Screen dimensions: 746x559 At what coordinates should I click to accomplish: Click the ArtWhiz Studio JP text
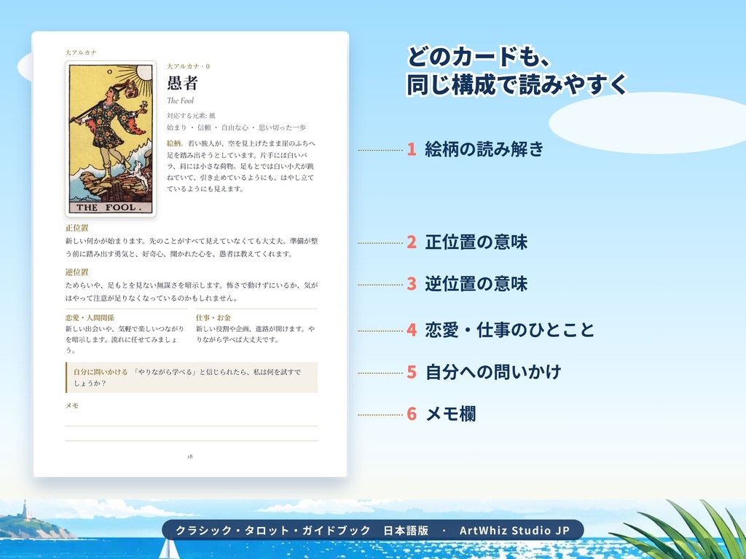point(514,531)
